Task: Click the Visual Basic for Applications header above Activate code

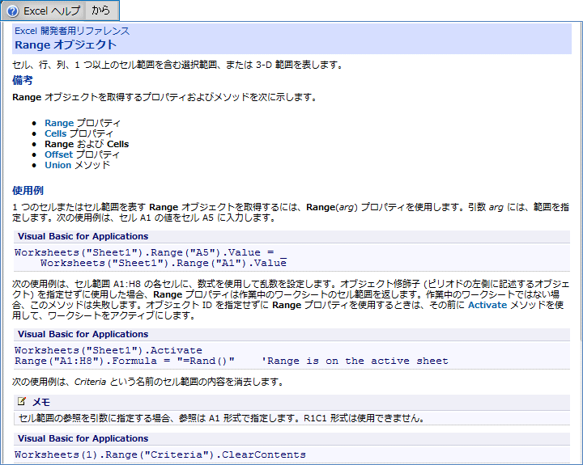Action: (83, 334)
